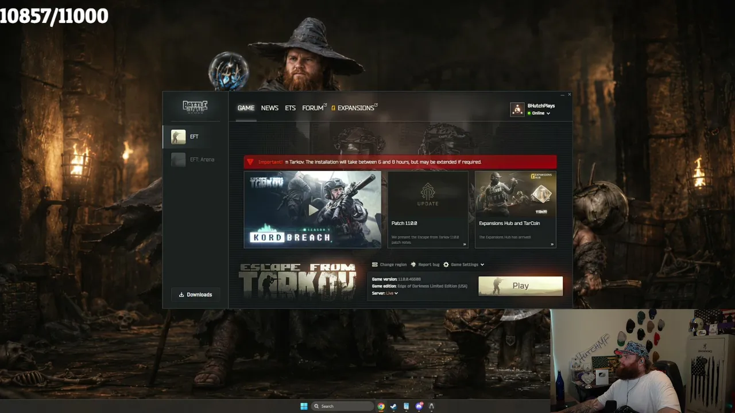Open the GAME tab
The height and width of the screenshot is (413, 735).
pyautogui.click(x=246, y=108)
